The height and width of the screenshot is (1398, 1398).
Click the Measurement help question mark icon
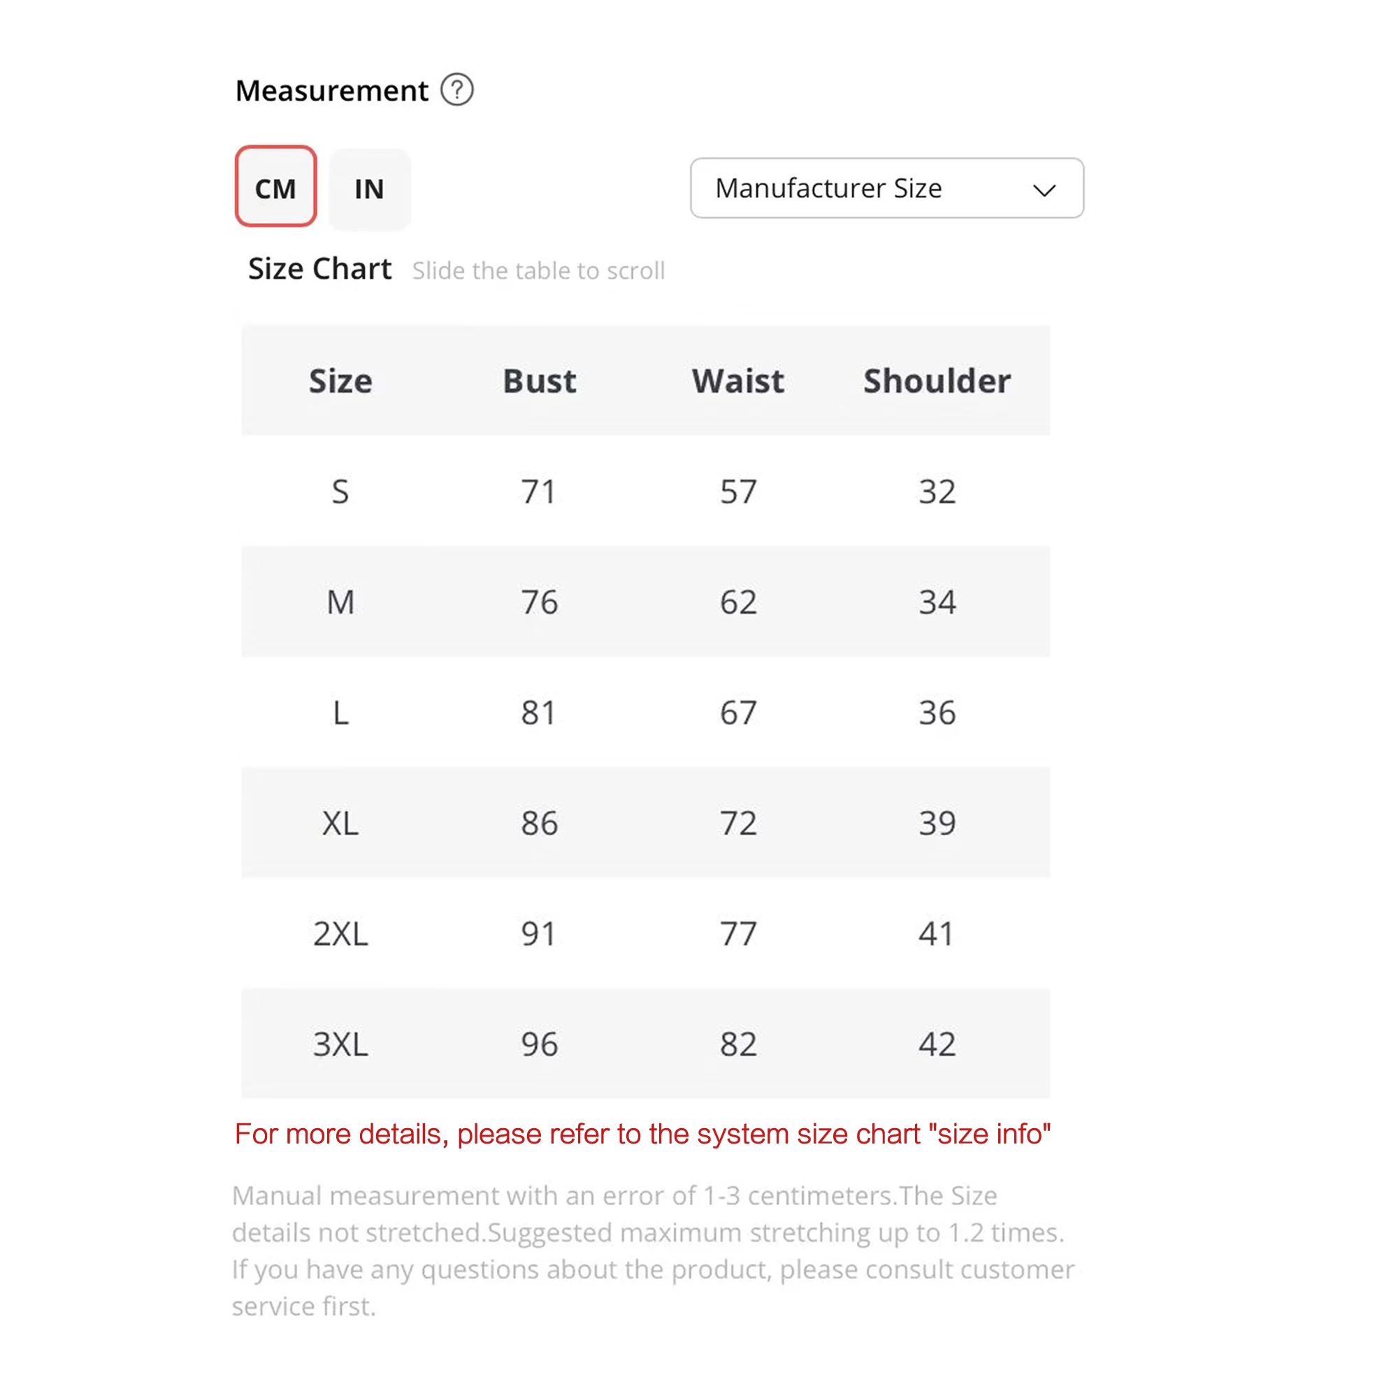coord(456,90)
